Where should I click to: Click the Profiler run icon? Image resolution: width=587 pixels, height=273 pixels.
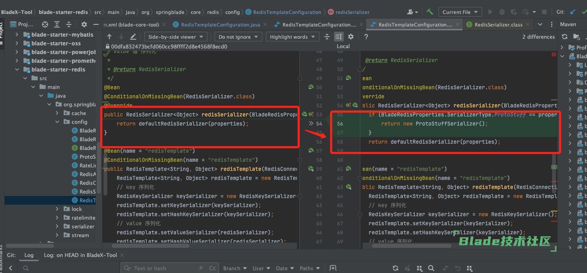526,12
